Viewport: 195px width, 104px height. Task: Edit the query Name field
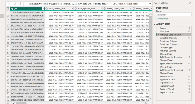pyautogui.click(x=174, y=15)
